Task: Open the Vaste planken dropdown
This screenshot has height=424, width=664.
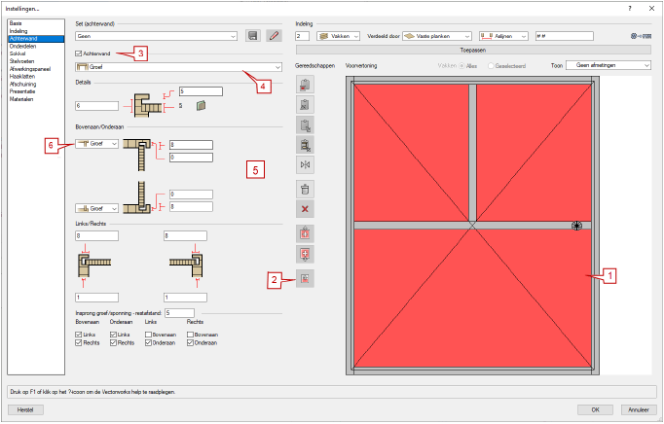Action: pos(436,36)
